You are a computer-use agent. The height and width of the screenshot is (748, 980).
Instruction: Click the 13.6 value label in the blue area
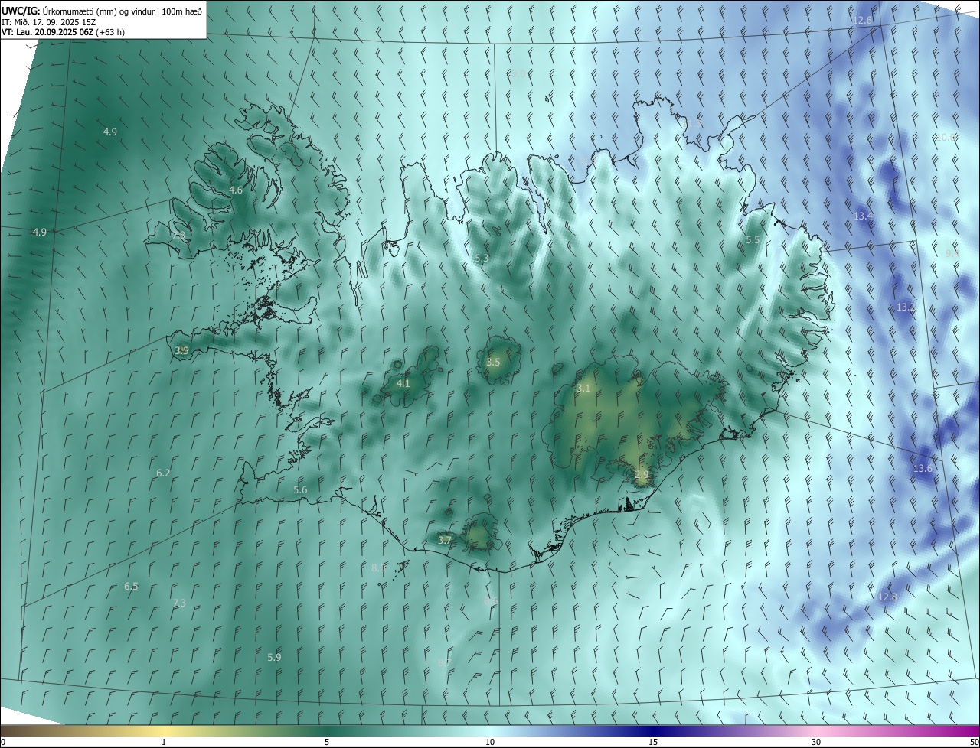click(923, 468)
